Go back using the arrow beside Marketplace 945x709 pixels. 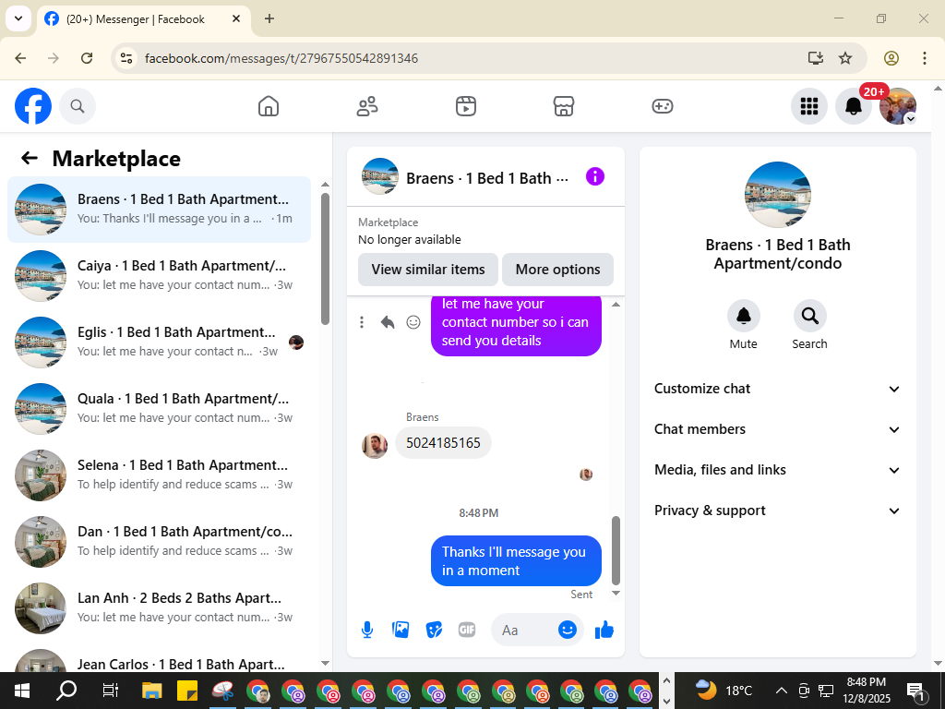tap(30, 158)
